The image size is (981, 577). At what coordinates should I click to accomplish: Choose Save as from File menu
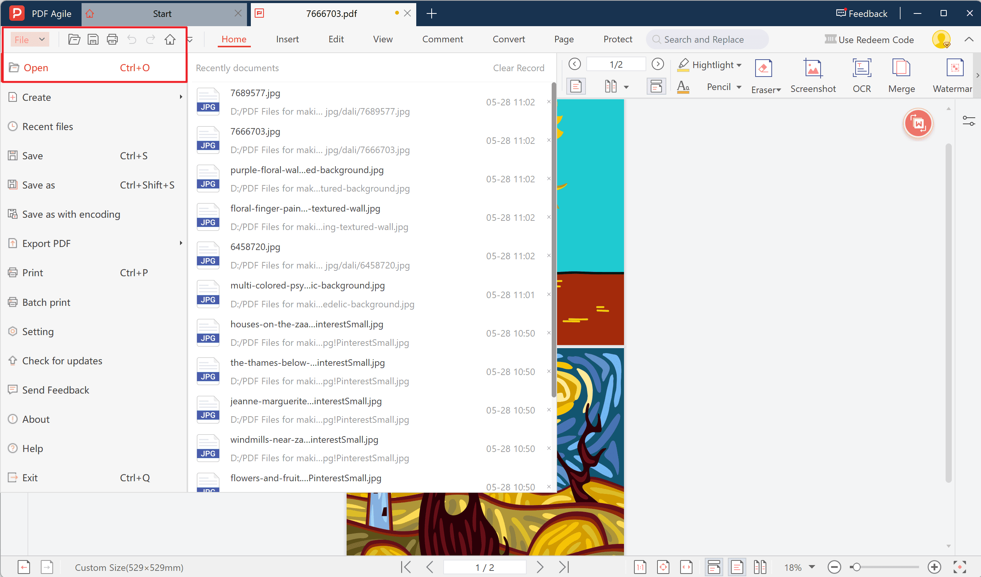93,185
